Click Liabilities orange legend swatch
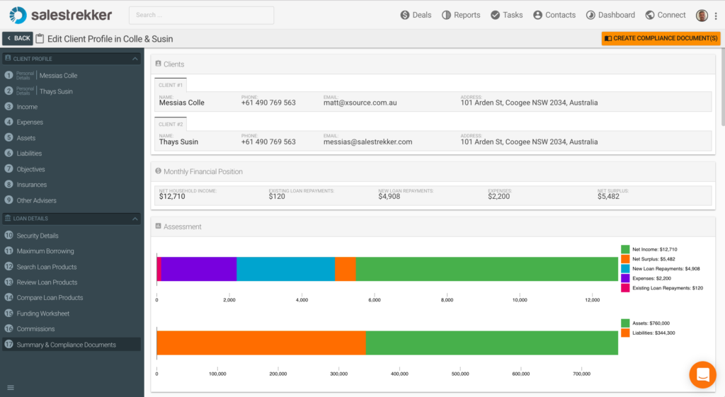 tap(625, 333)
